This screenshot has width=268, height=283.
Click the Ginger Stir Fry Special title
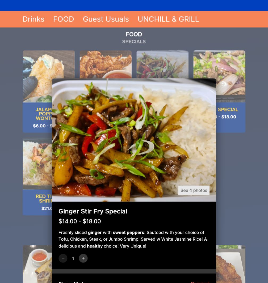[x=93, y=211]
